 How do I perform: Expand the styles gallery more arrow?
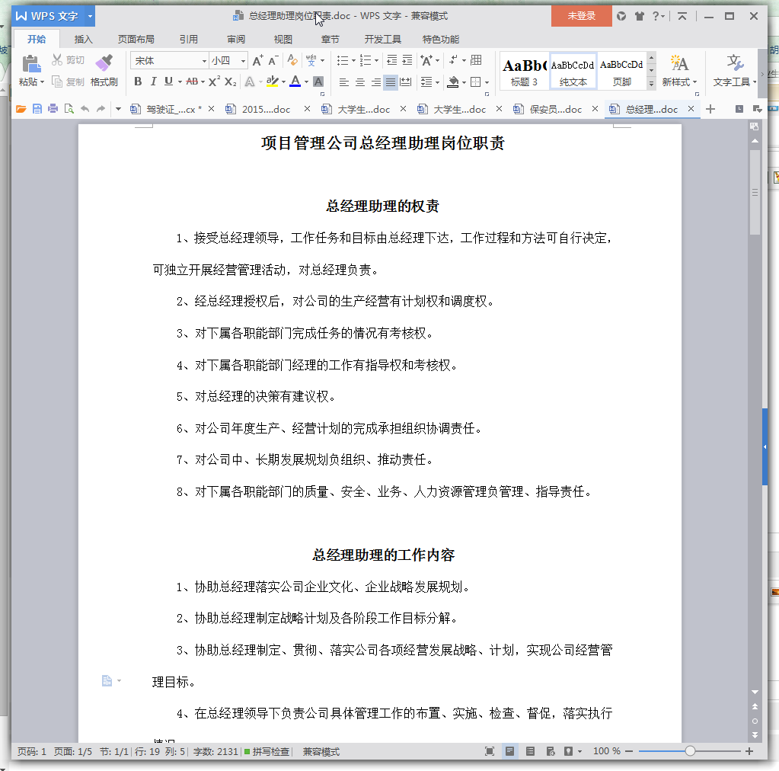point(651,84)
